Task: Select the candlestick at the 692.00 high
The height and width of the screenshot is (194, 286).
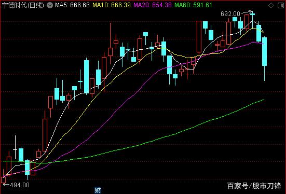Action: coord(253,19)
